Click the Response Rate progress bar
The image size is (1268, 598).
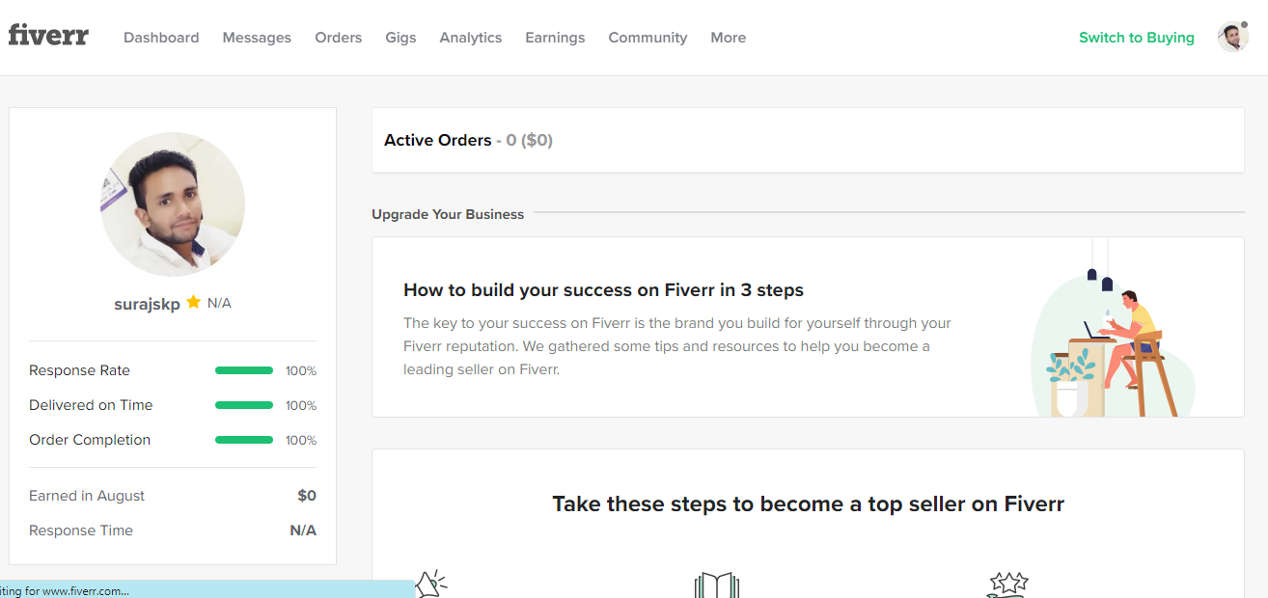click(244, 370)
